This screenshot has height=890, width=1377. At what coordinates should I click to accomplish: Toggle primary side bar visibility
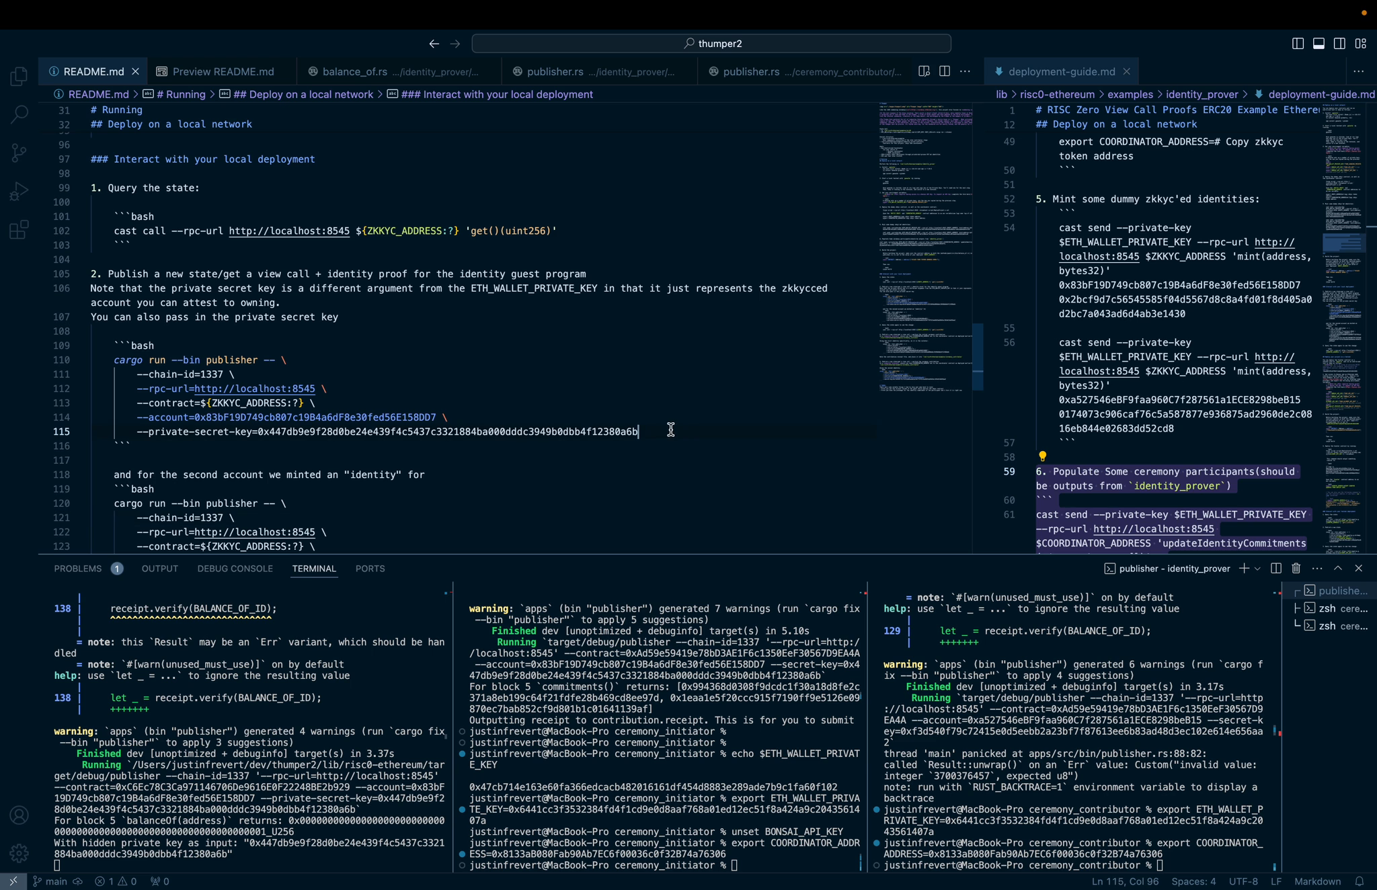click(x=1298, y=44)
